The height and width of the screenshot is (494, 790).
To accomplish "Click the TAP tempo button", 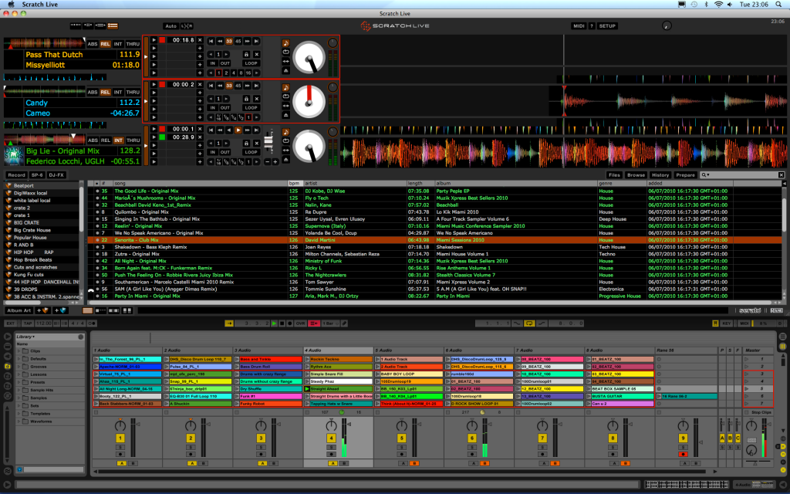I will [27, 323].
